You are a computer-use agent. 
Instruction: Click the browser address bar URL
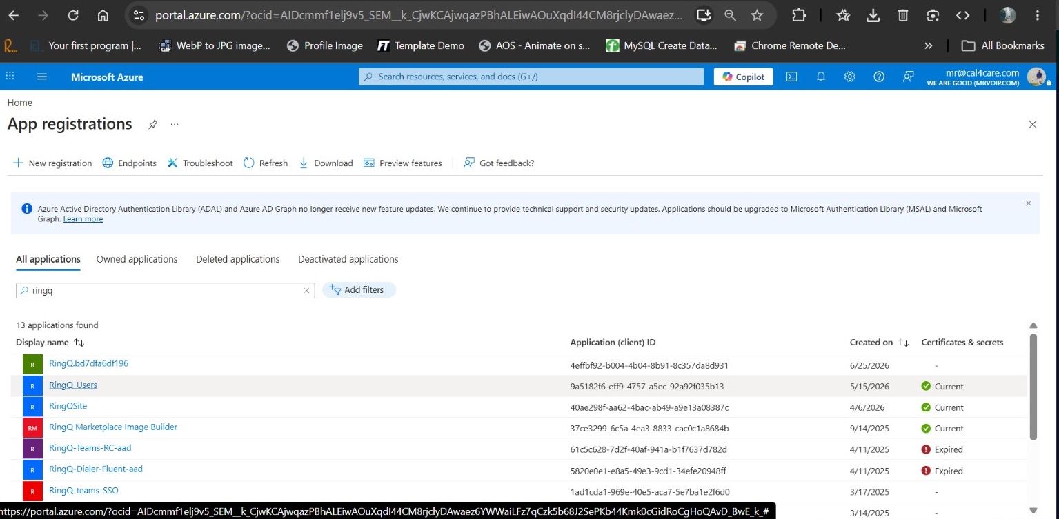419,15
